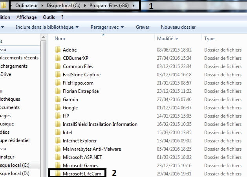247x177 pixels.
Task: Navigate to Ordinateur in the address bar
Action: coord(26,6)
